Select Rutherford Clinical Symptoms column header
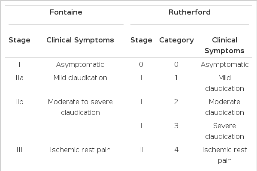Image resolution: width=257 pixels, height=171 pixels. click(x=224, y=45)
